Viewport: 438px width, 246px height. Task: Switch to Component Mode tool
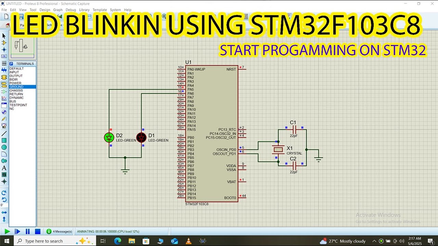[4, 43]
